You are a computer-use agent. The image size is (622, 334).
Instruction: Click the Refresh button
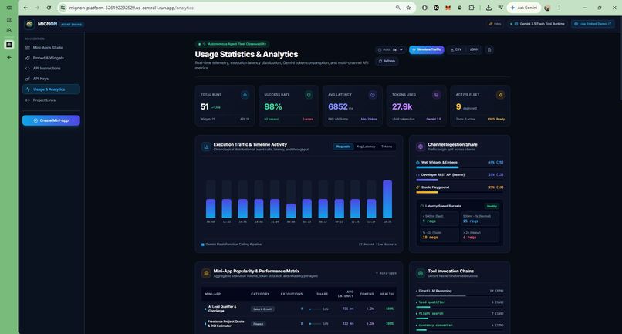(387, 61)
